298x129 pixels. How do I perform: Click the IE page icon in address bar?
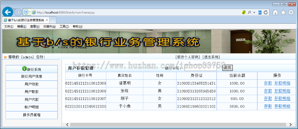(34, 13)
